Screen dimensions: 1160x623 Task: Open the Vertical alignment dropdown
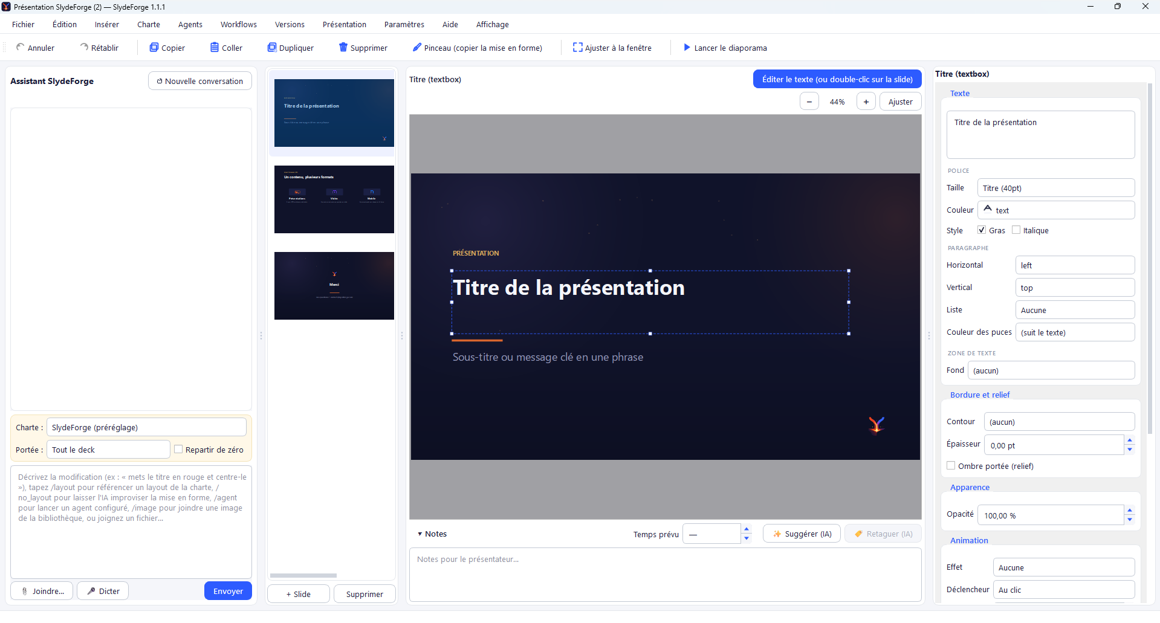coord(1075,288)
